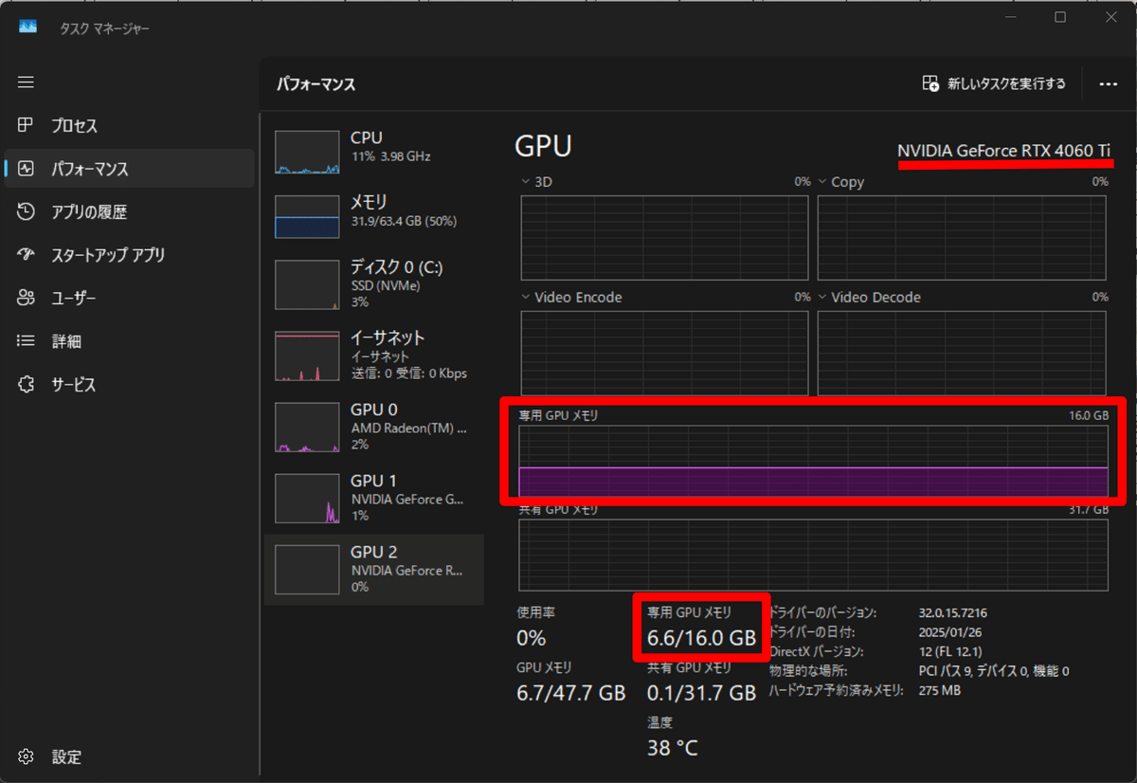Open Task Manager 設定 (Settings) gear
The image size is (1137, 783).
pos(27,756)
